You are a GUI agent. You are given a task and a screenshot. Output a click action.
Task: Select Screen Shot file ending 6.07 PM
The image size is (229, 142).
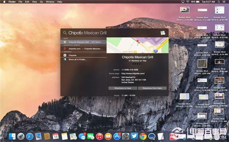click(202, 67)
